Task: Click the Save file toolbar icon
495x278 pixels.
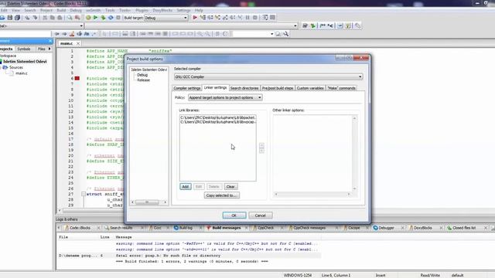Action: [10, 18]
